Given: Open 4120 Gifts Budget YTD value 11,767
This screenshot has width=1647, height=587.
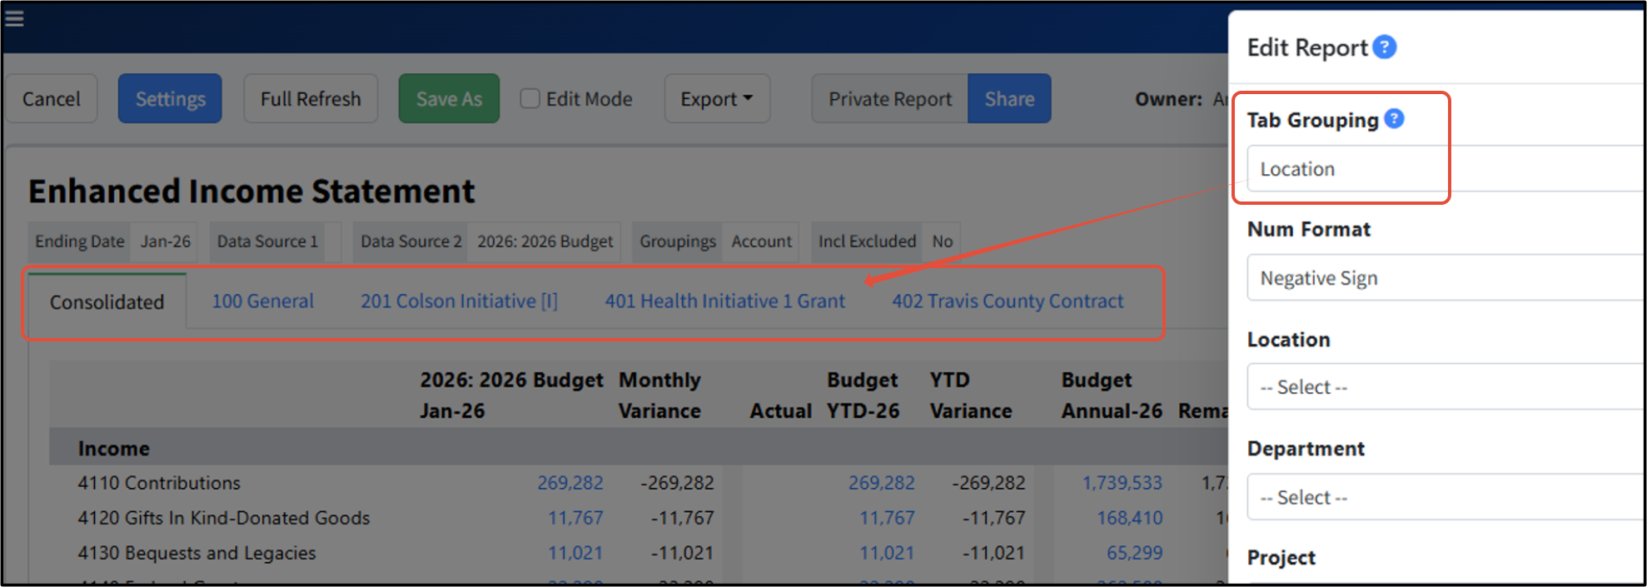Looking at the screenshot, I should point(887,518).
